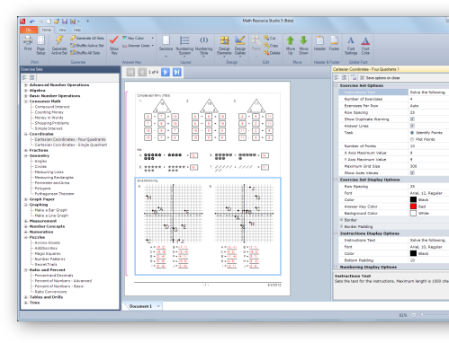Viewport: 449px width, 343px height.
Task: Expand the Border property group
Action: [341, 220]
